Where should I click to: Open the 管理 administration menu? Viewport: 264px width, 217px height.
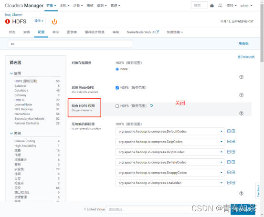(x=115, y=6)
